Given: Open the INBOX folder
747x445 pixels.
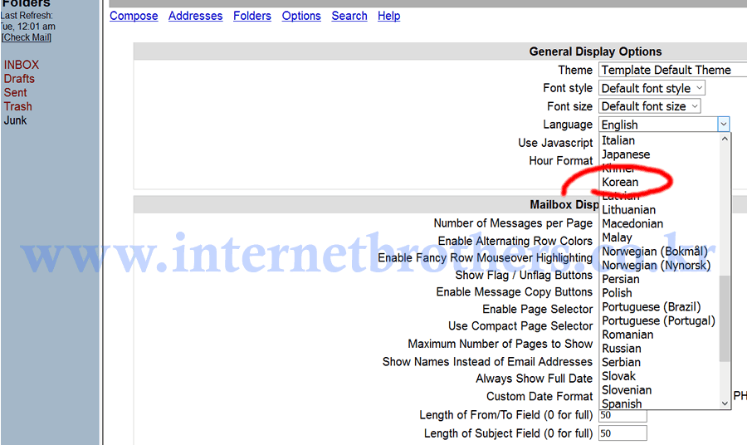Looking at the screenshot, I should [22, 65].
